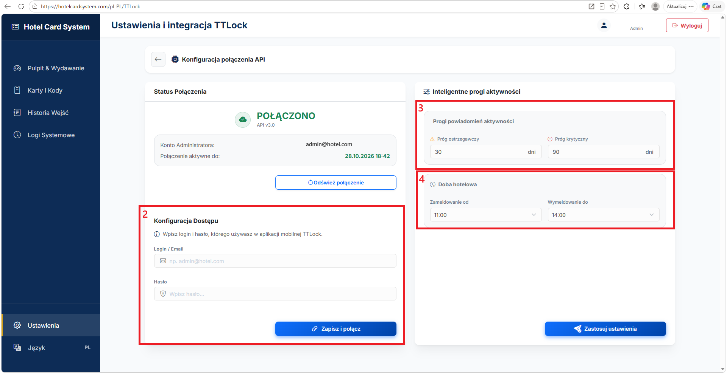Click the browser address bar URL
Screen dimensions: 727x373
(90, 6)
